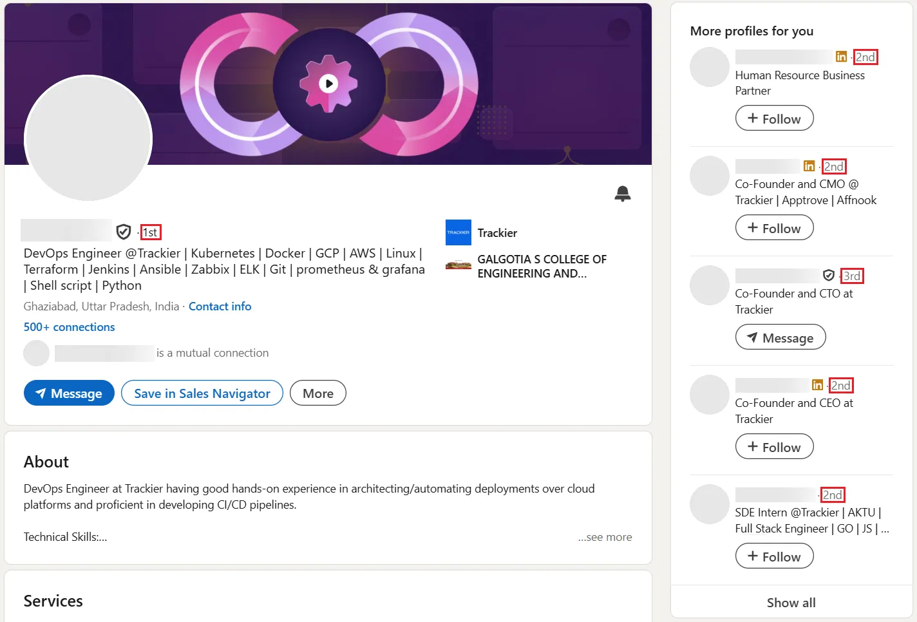
Task: Message the Co-Founder and CTO at Trackier
Action: pyautogui.click(x=780, y=337)
